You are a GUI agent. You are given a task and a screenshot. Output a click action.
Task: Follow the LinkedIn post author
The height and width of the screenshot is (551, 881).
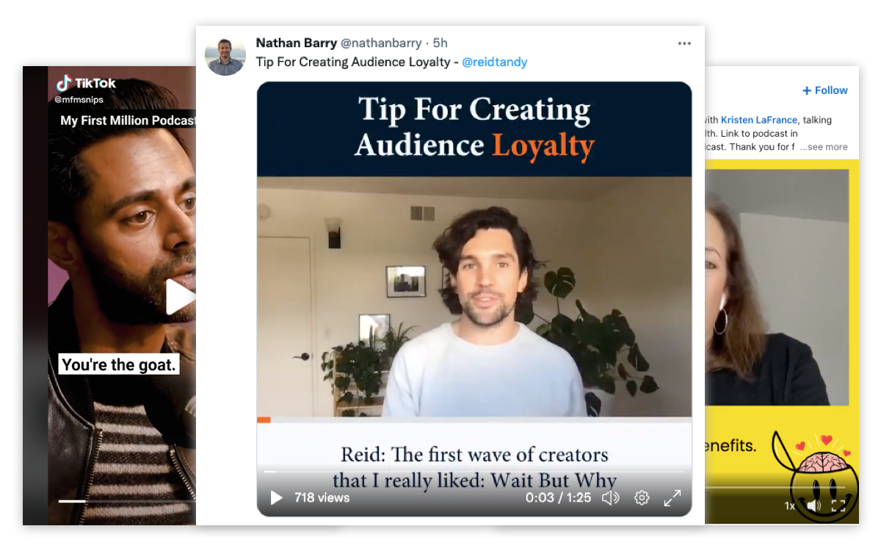pyautogui.click(x=824, y=90)
